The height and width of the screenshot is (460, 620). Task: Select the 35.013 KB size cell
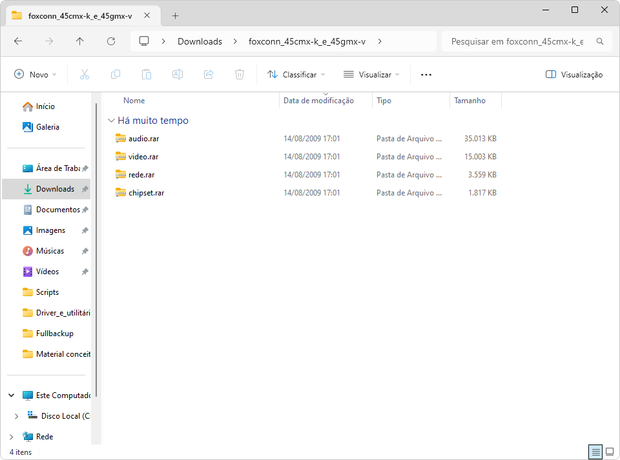click(480, 138)
